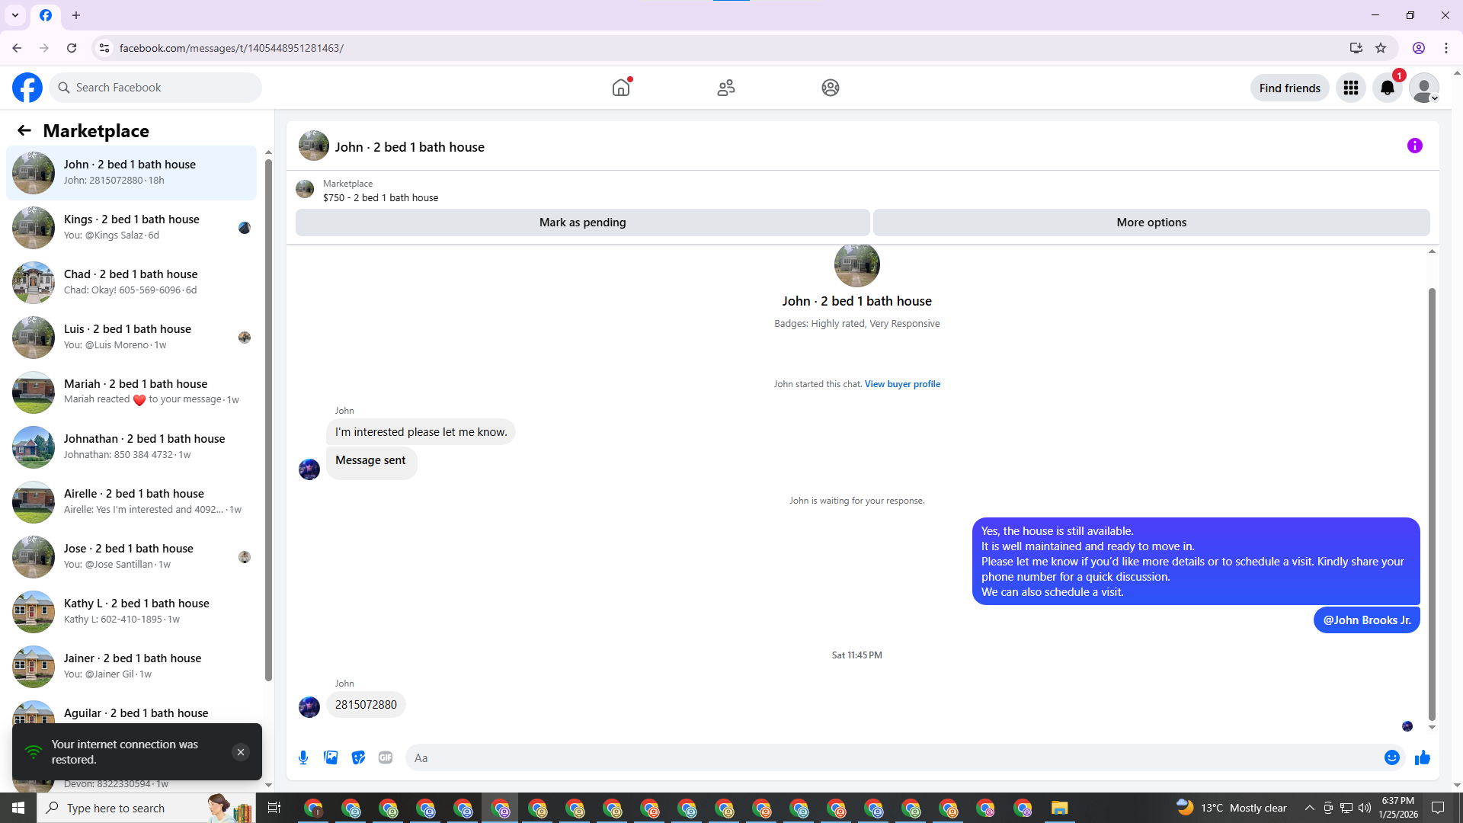Open the Windows Start menu
1463x823 pixels.
18,808
